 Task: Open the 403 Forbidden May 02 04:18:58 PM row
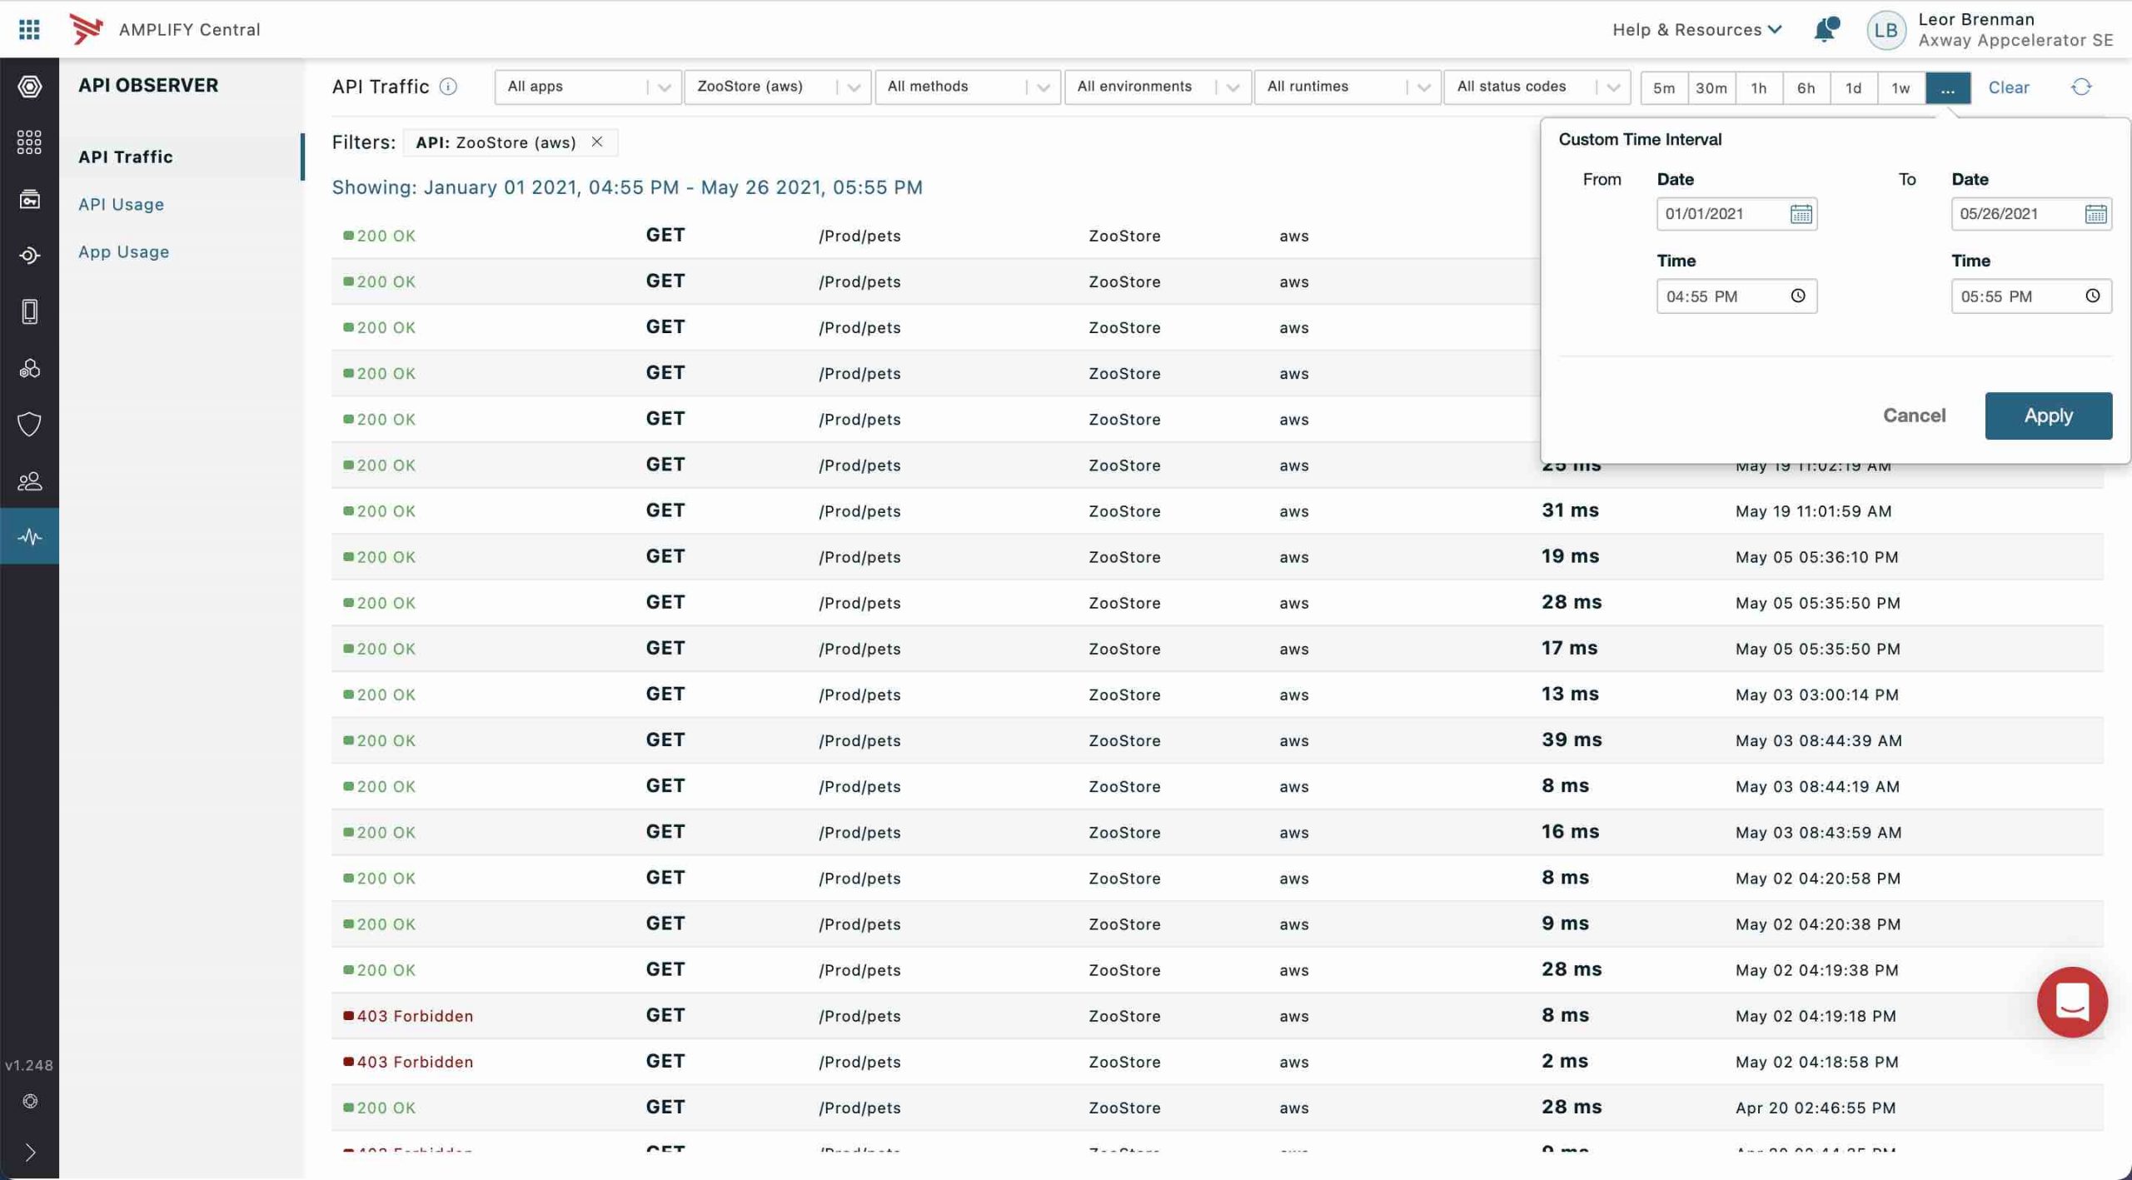click(x=1218, y=1061)
